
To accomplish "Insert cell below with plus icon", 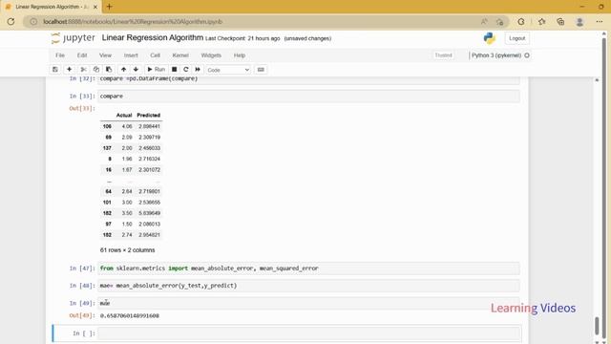I will point(69,70).
